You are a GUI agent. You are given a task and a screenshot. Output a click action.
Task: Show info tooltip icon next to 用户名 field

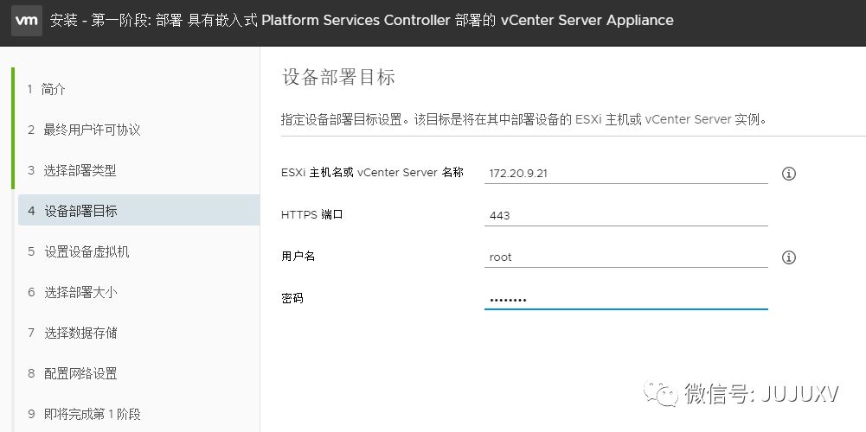(789, 257)
